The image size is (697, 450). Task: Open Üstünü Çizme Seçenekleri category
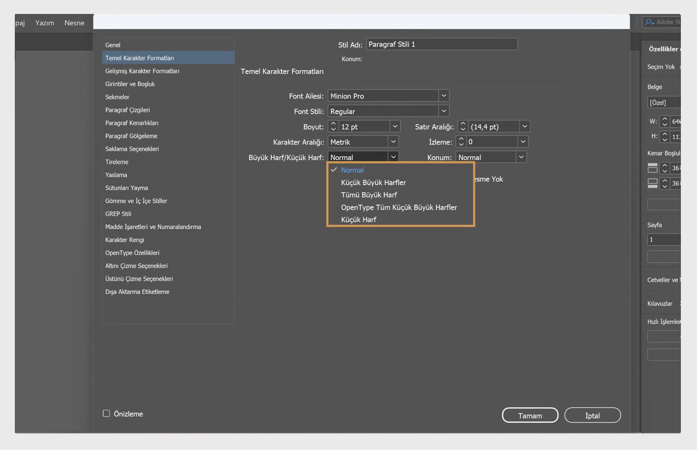tap(168, 279)
